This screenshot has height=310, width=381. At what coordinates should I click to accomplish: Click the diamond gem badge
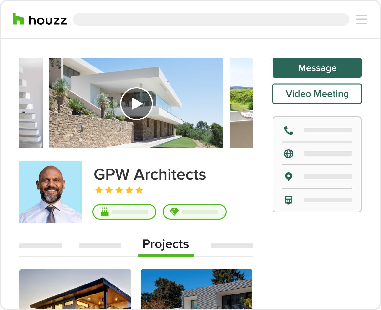(195, 212)
